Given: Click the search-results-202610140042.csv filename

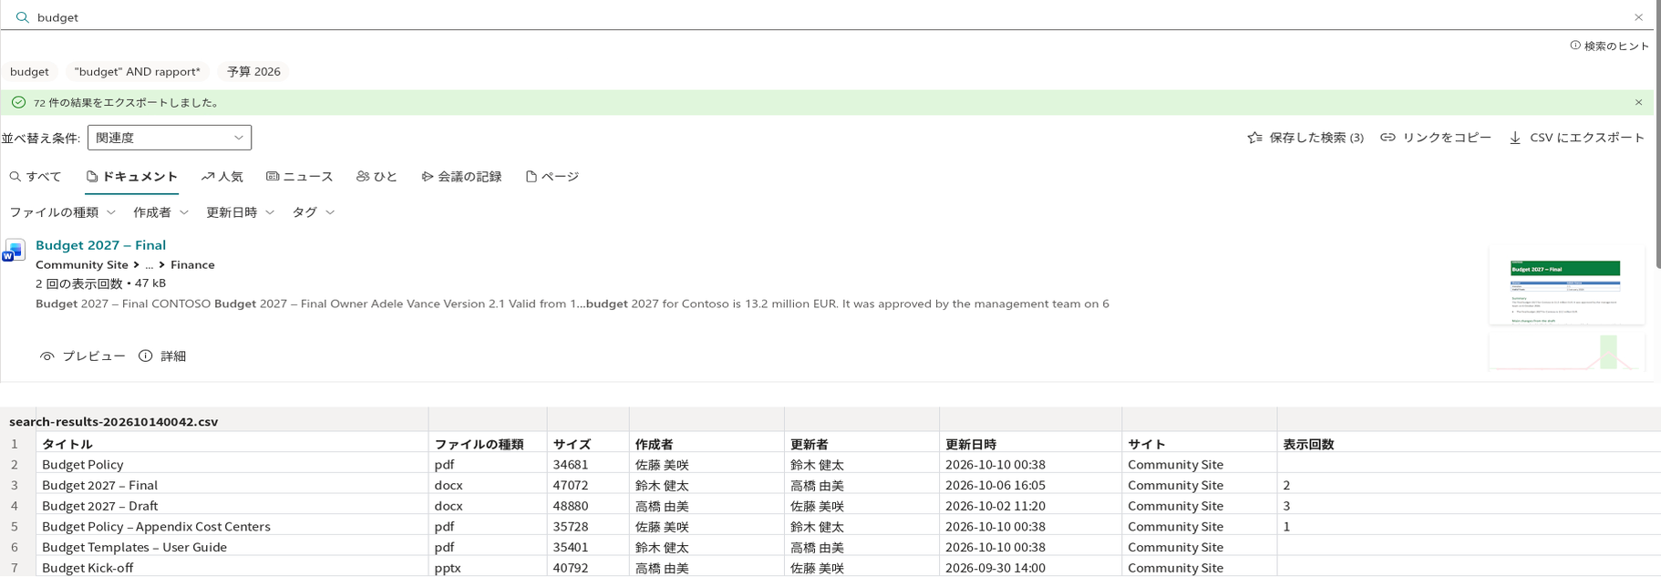Looking at the screenshot, I should click(x=114, y=422).
